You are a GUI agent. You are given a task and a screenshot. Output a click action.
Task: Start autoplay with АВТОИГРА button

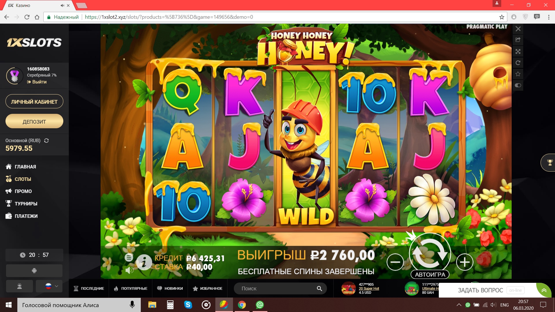point(430,274)
